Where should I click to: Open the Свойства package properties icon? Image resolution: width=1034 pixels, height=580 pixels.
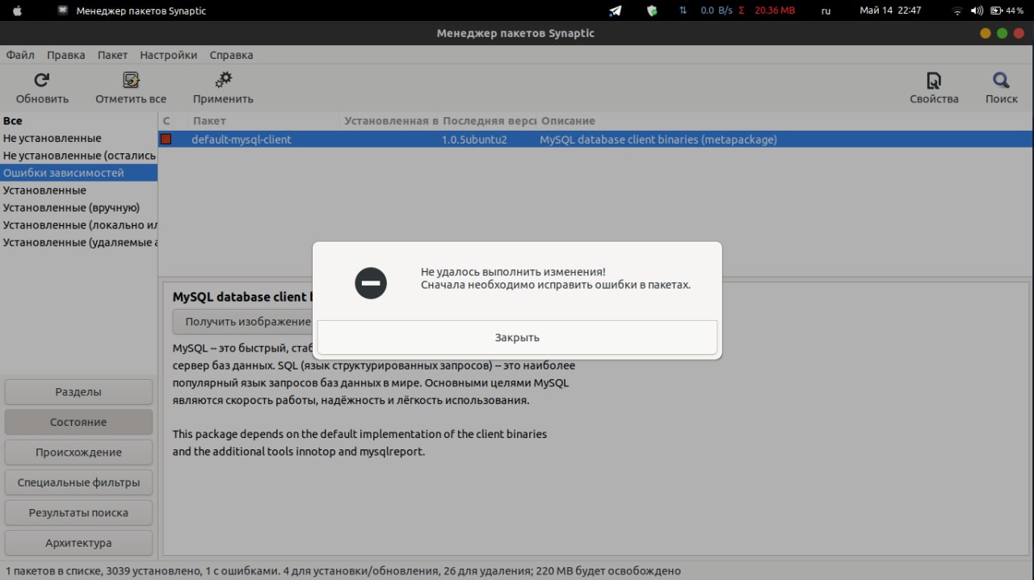point(934,80)
